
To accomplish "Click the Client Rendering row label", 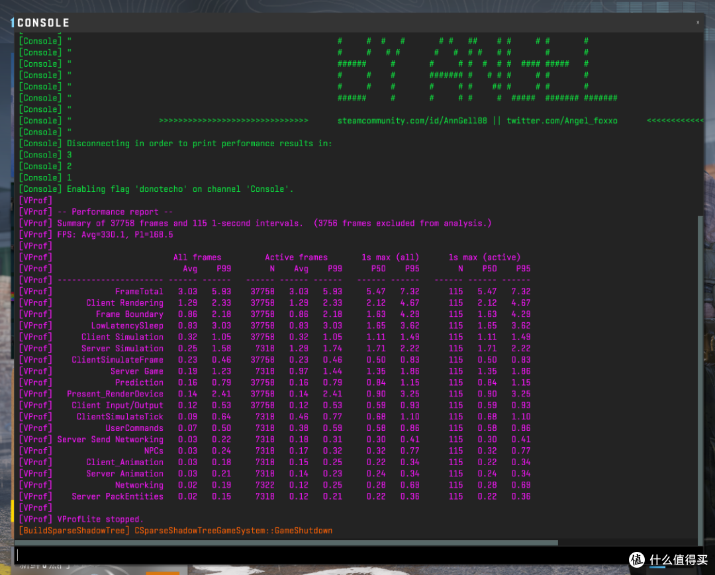I will coord(125,303).
